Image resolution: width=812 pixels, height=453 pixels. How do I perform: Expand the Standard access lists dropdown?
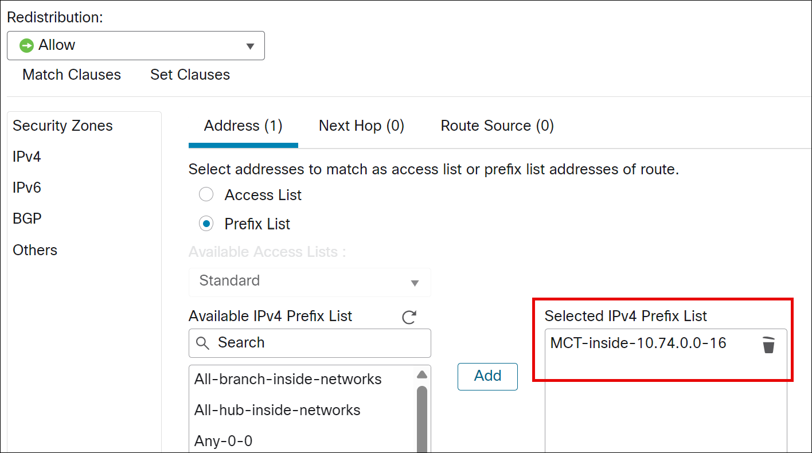point(414,282)
